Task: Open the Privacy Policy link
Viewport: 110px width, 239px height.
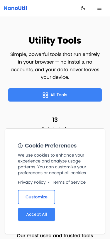Action: [x=32, y=182]
